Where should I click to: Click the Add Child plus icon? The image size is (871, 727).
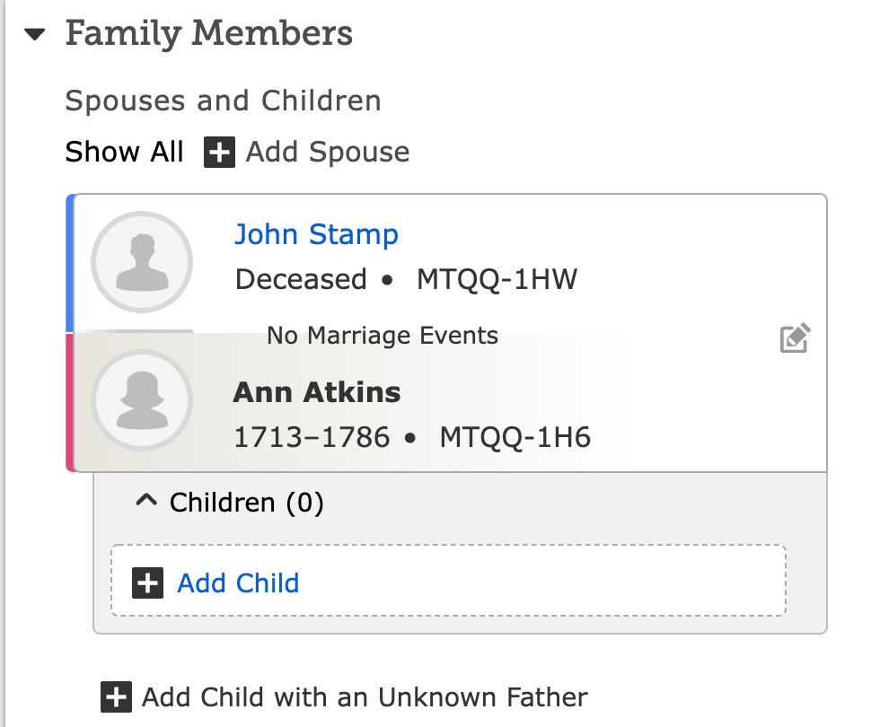(x=148, y=583)
